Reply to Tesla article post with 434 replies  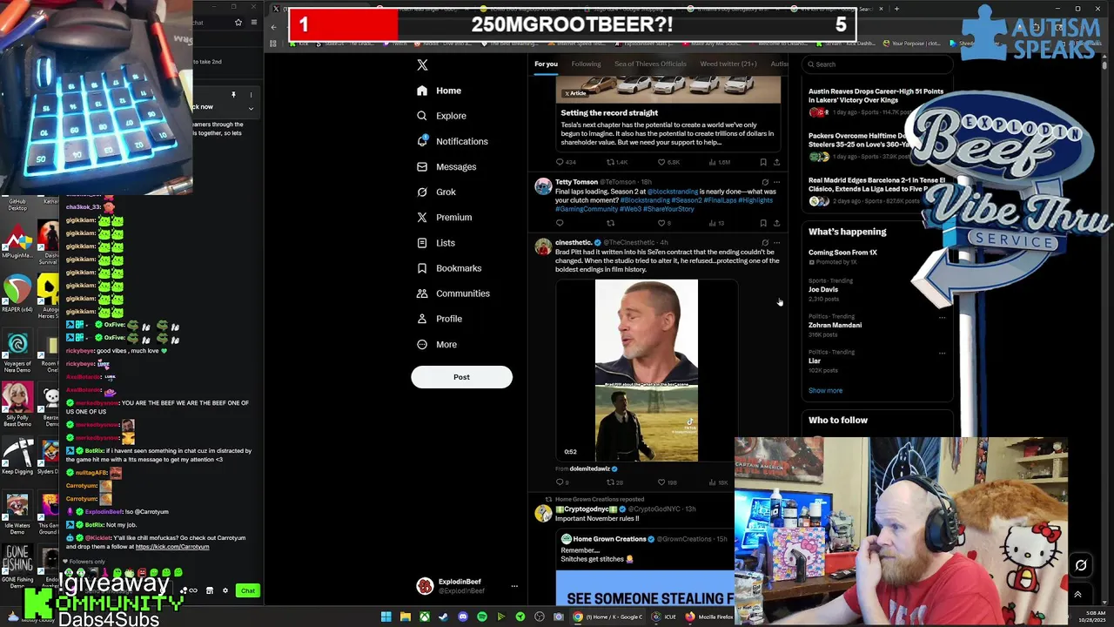566,162
